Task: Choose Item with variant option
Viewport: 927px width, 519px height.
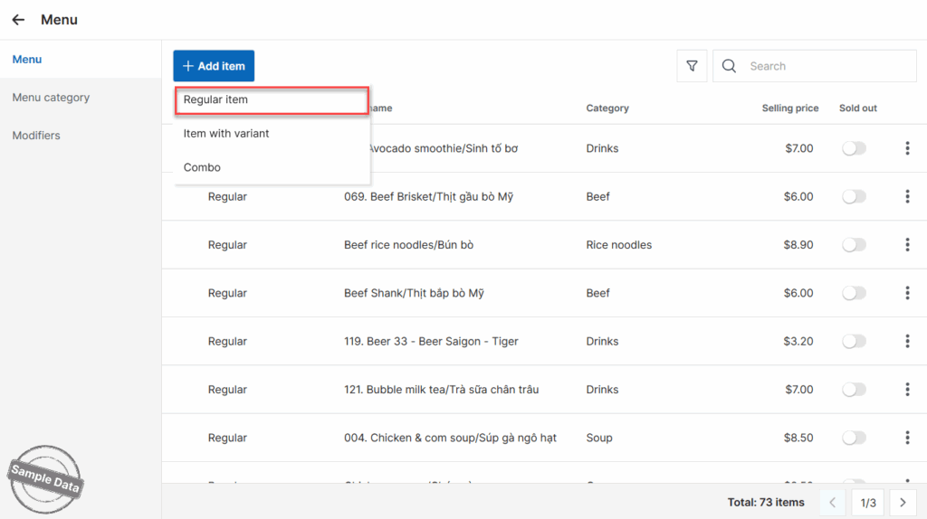Action: tap(226, 134)
